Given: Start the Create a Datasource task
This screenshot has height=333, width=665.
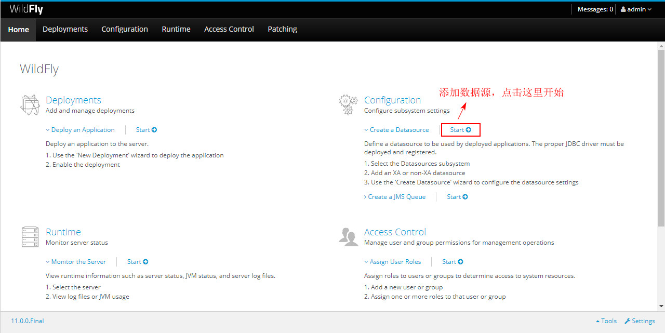Looking at the screenshot, I should click(461, 130).
